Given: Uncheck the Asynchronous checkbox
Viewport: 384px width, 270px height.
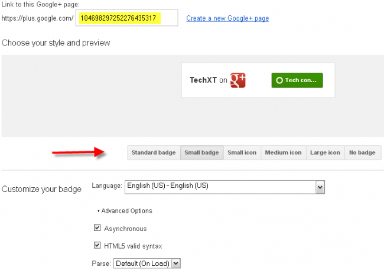Looking at the screenshot, I should point(97,228).
